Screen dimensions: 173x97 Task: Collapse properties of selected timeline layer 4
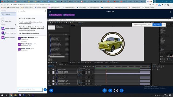(52, 74)
